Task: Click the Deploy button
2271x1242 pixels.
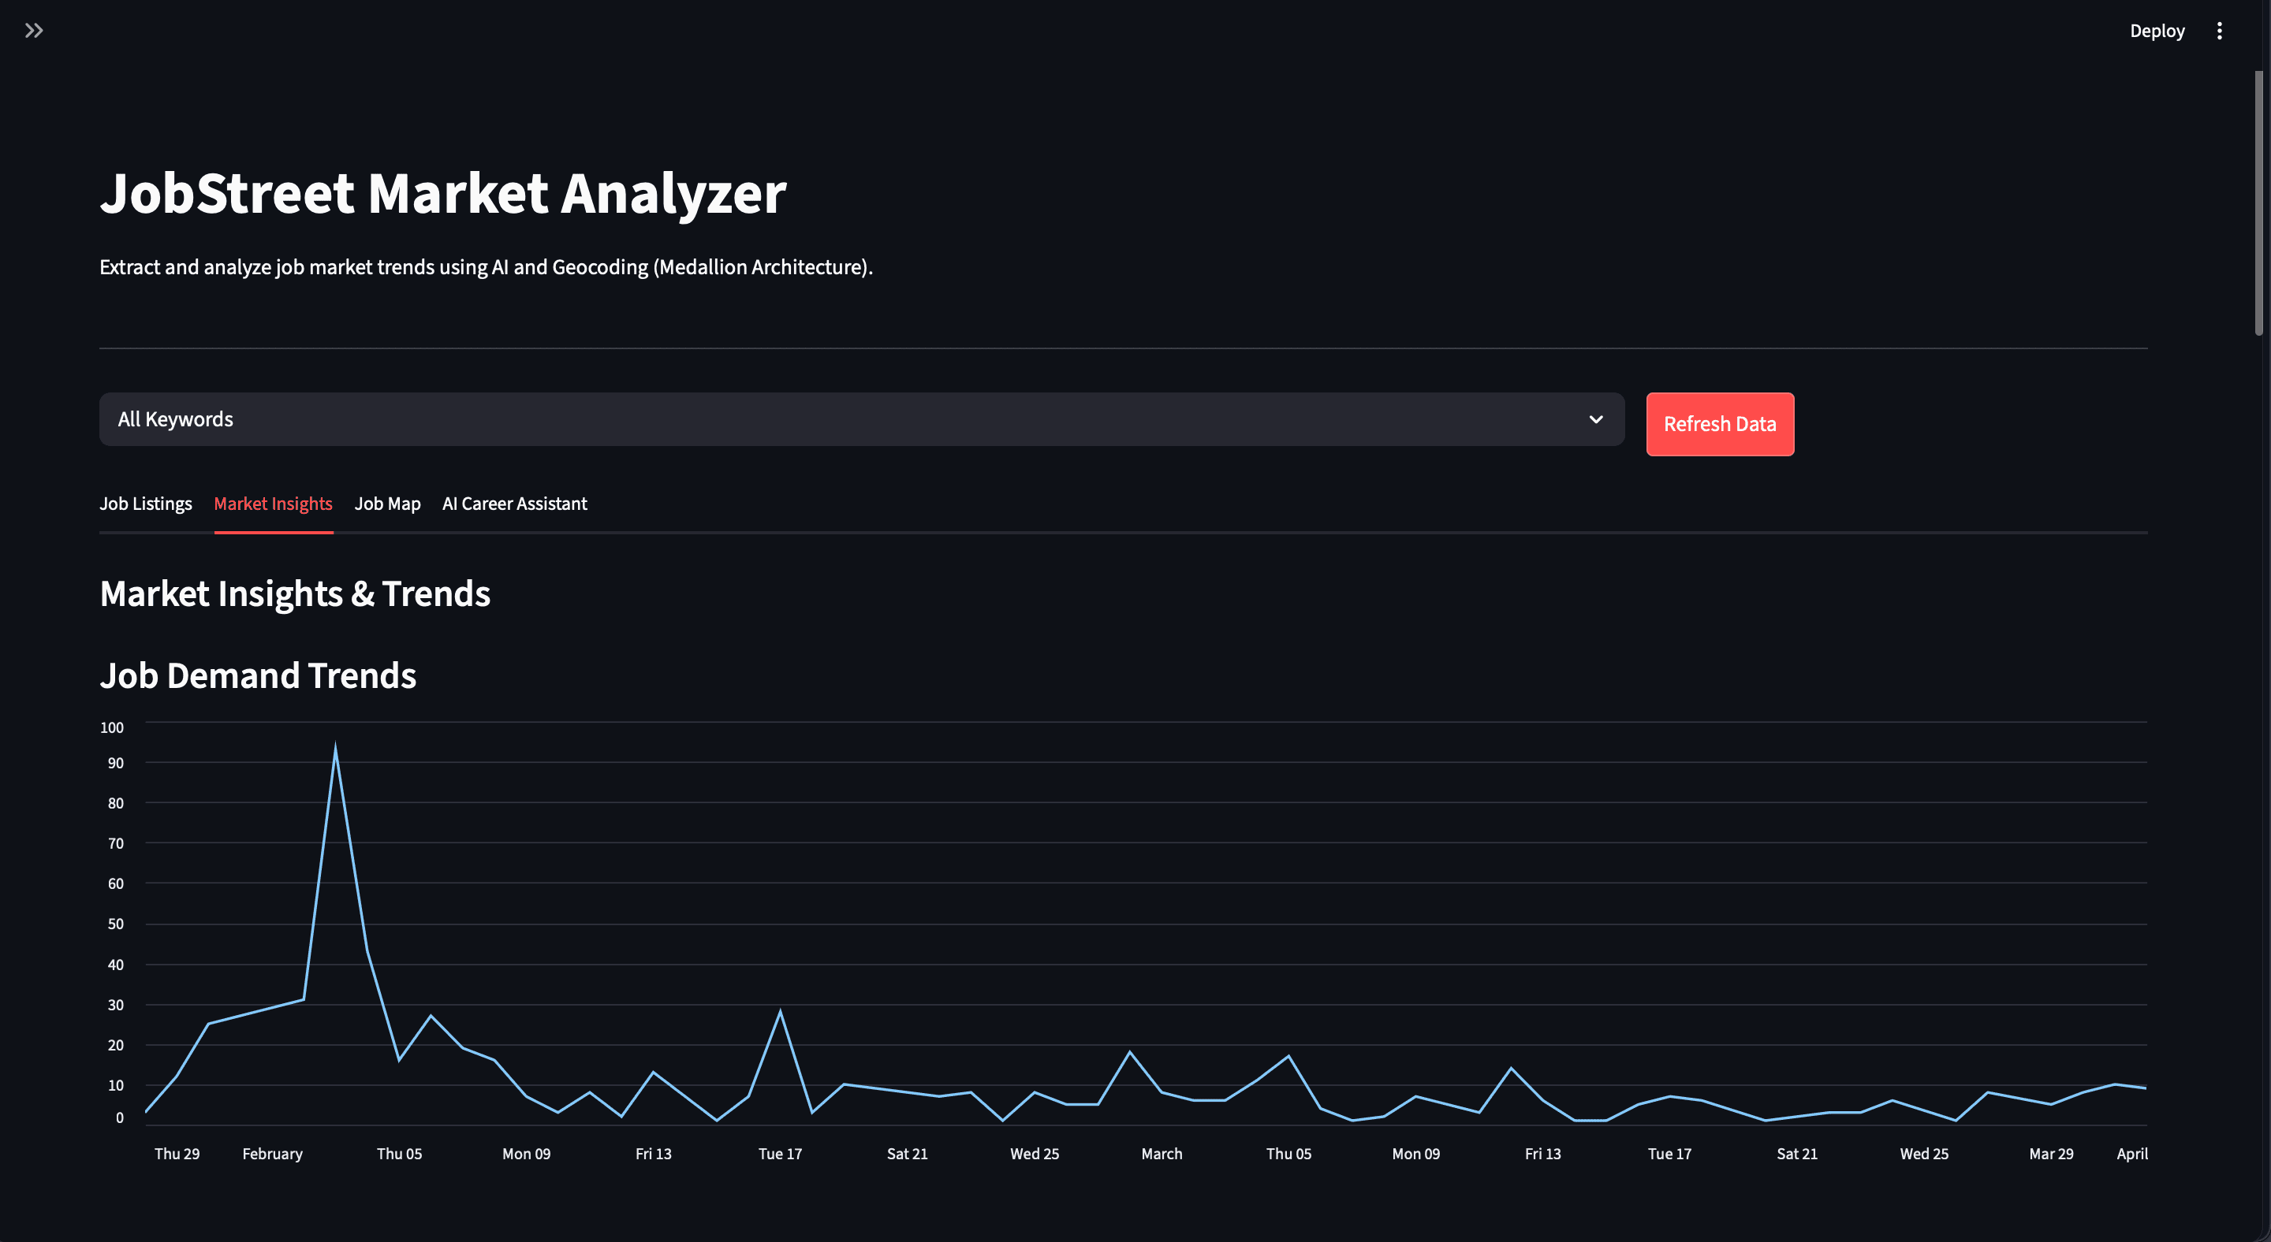Action: coord(2157,31)
